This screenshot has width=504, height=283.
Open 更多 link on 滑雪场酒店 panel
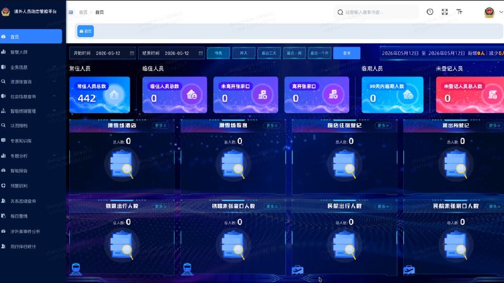161,126
